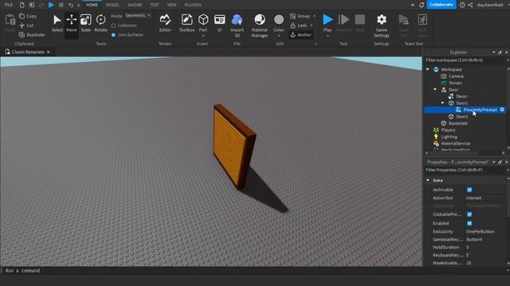The image size is (510, 286).
Task: Choose the Scale tool
Action: (x=86, y=23)
